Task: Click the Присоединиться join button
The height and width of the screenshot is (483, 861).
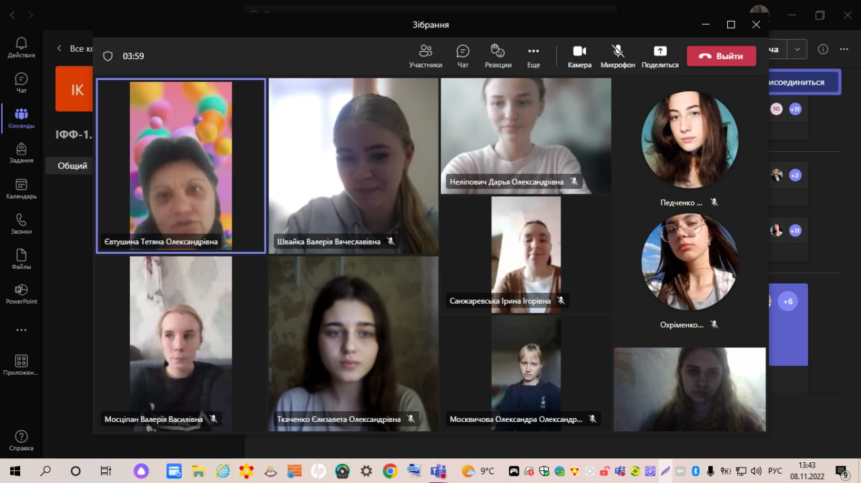Action: click(803, 82)
